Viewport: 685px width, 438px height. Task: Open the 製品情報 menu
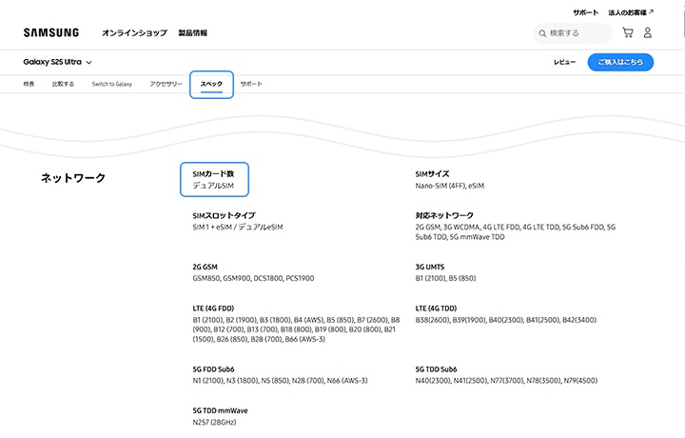pos(192,32)
